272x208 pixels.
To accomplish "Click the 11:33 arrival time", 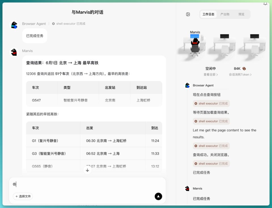I will tap(155, 154).
